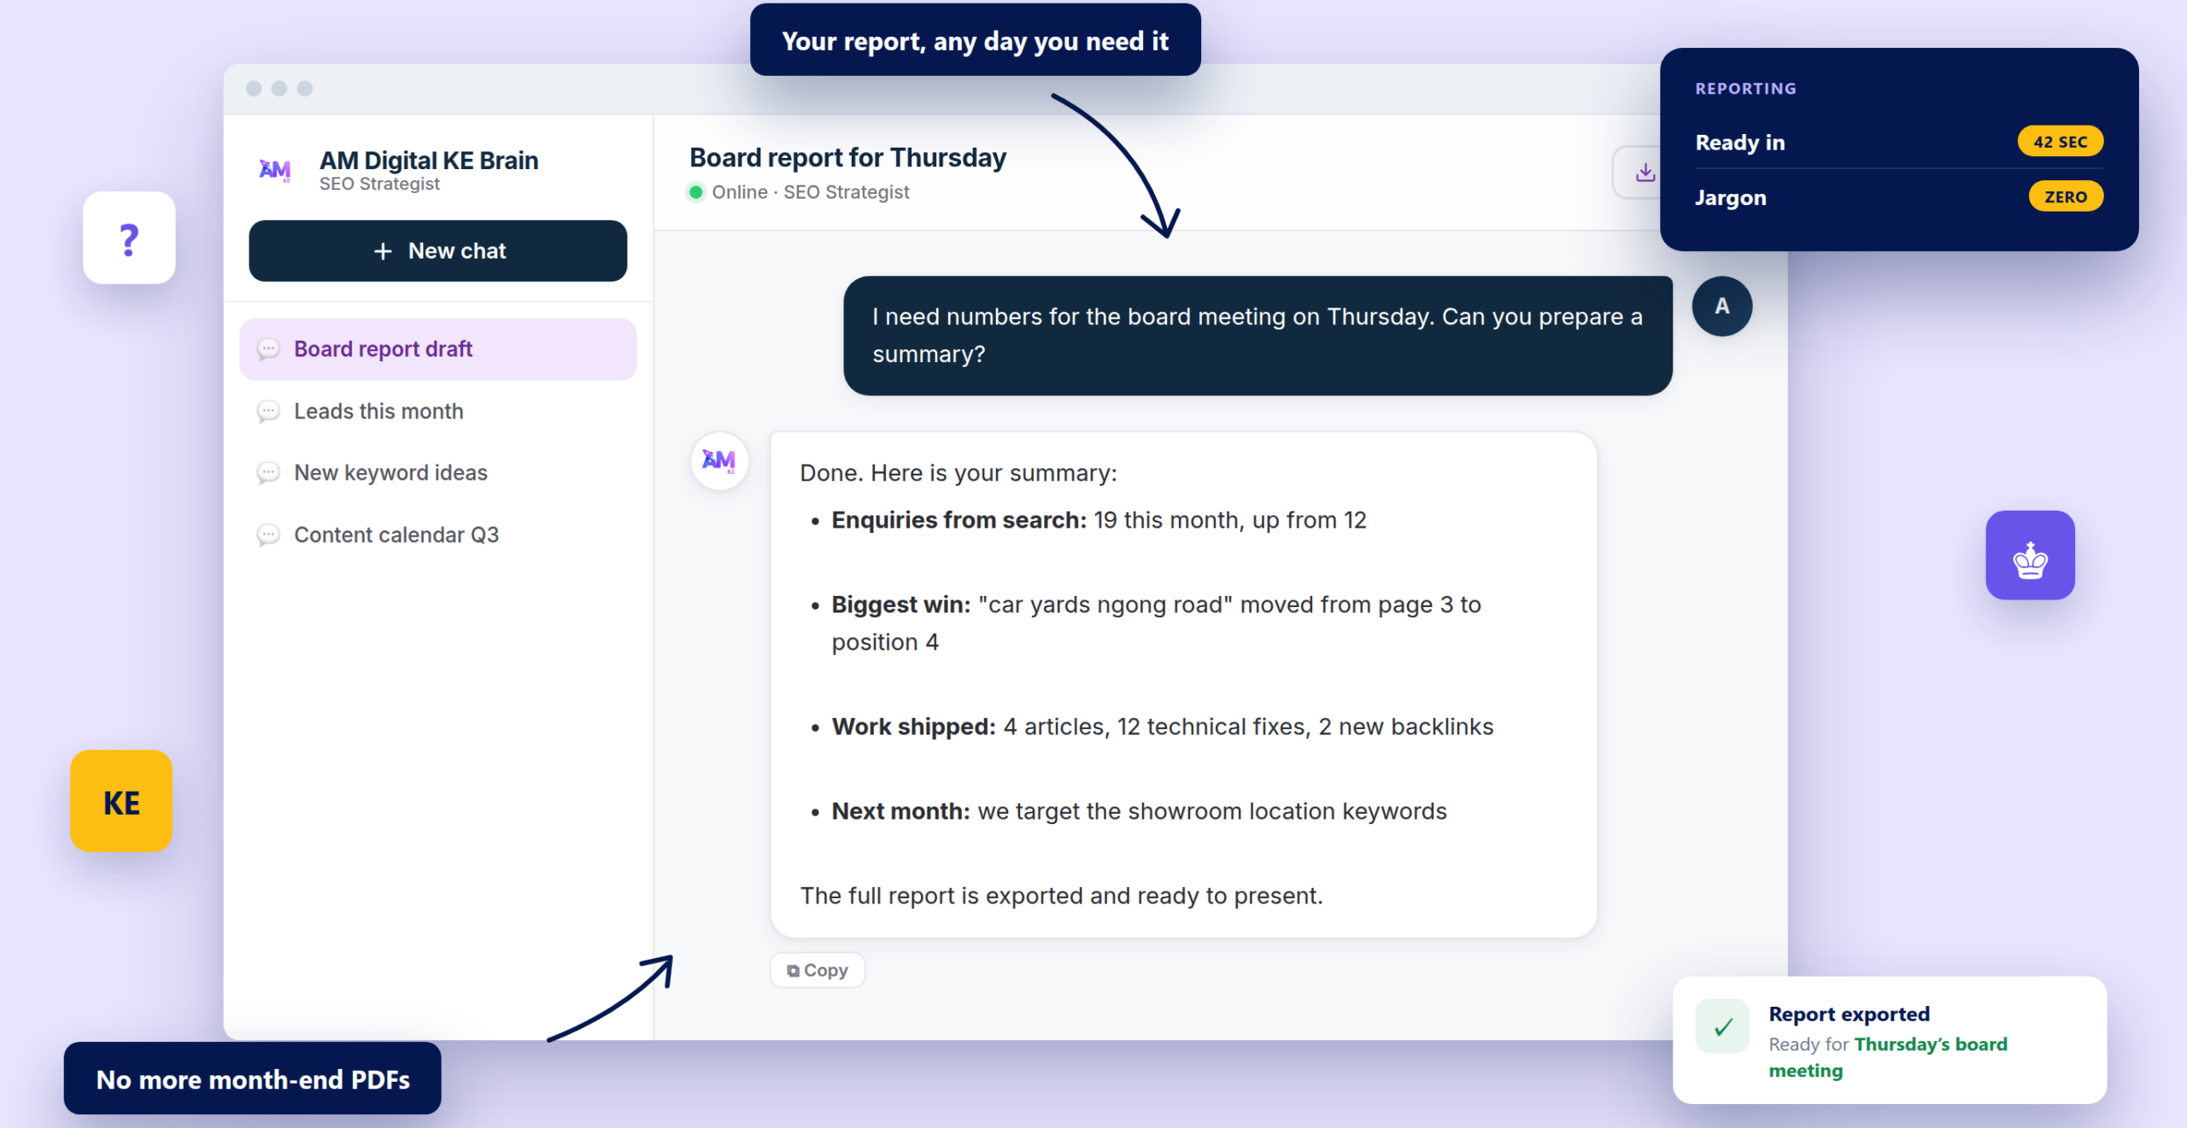Click the yellow KE tile
Screen dimensions: 2187x1128
[121, 801]
